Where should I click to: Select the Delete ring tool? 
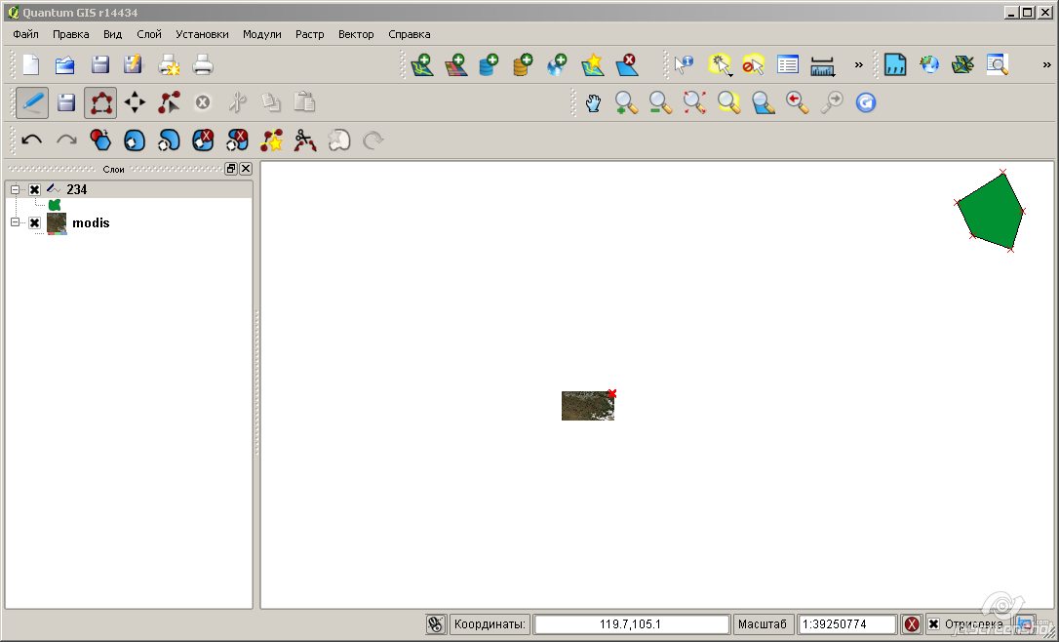(203, 140)
